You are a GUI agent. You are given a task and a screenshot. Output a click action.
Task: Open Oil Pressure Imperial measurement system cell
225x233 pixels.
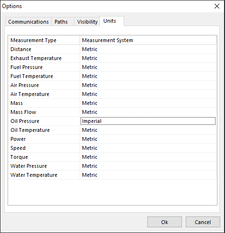tap(148, 121)
